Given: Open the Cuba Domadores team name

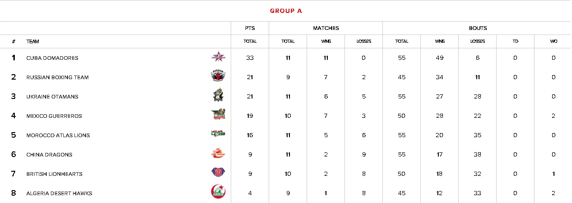Looking at the screenshot, I should 52,58.
